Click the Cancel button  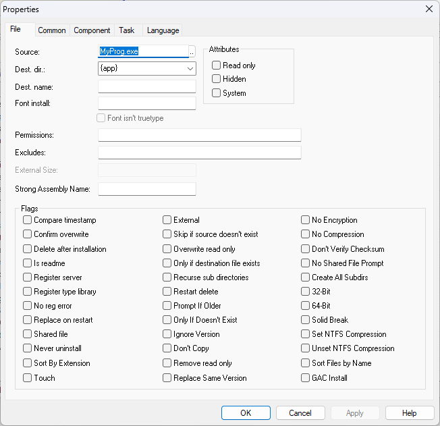(300, 412)
